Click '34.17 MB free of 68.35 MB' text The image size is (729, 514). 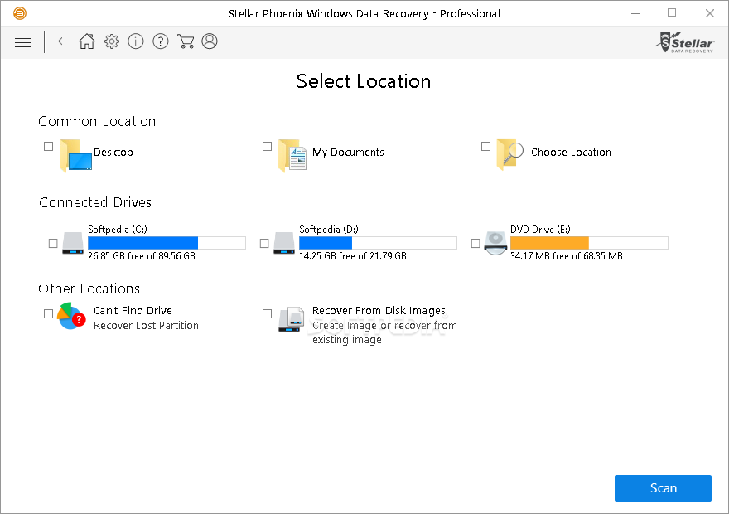pos(567,256)
